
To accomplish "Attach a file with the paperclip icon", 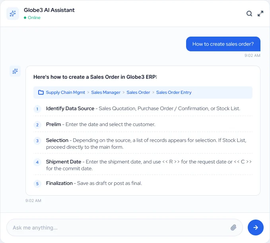I will [x=233, y=227].
